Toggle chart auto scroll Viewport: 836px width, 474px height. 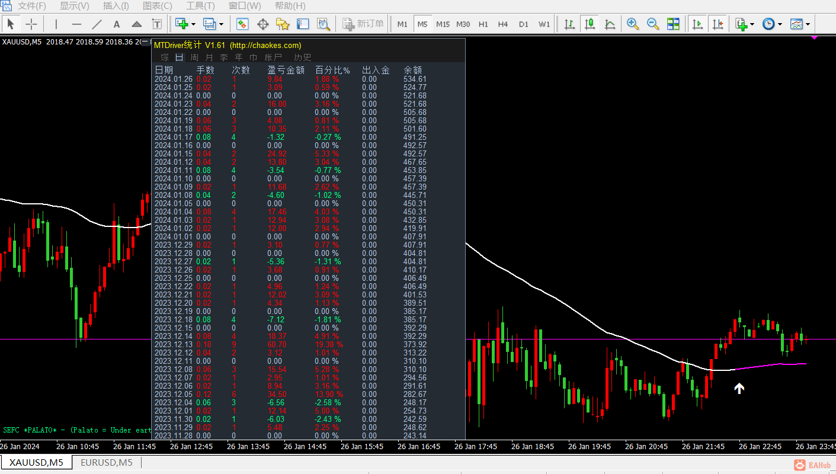click(697, 24)
